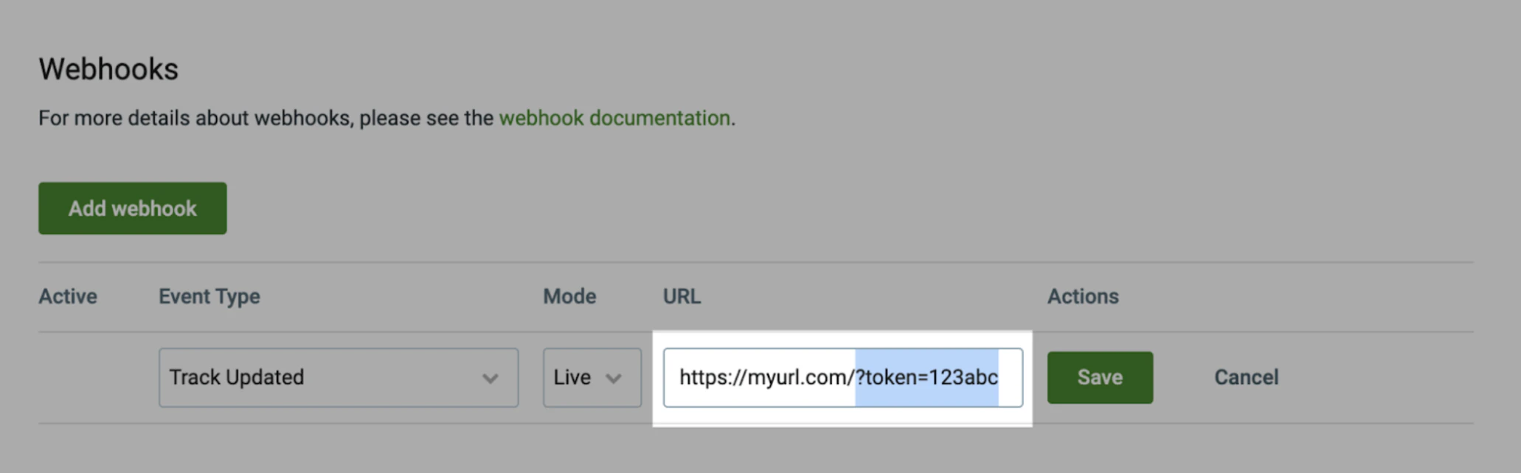Select the highlighted token text in URL
The width and height of the screenshot is (1521, 473).
[x=926, y=377]
